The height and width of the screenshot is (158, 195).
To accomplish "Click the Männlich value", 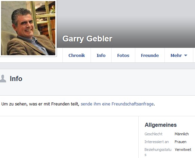I will click(181, 134).
